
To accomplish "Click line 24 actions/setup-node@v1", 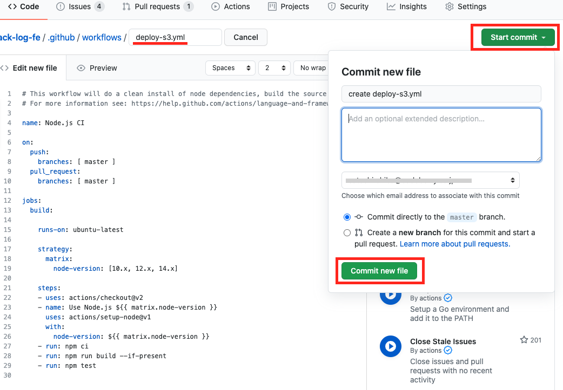I will [x=98, y=317].
